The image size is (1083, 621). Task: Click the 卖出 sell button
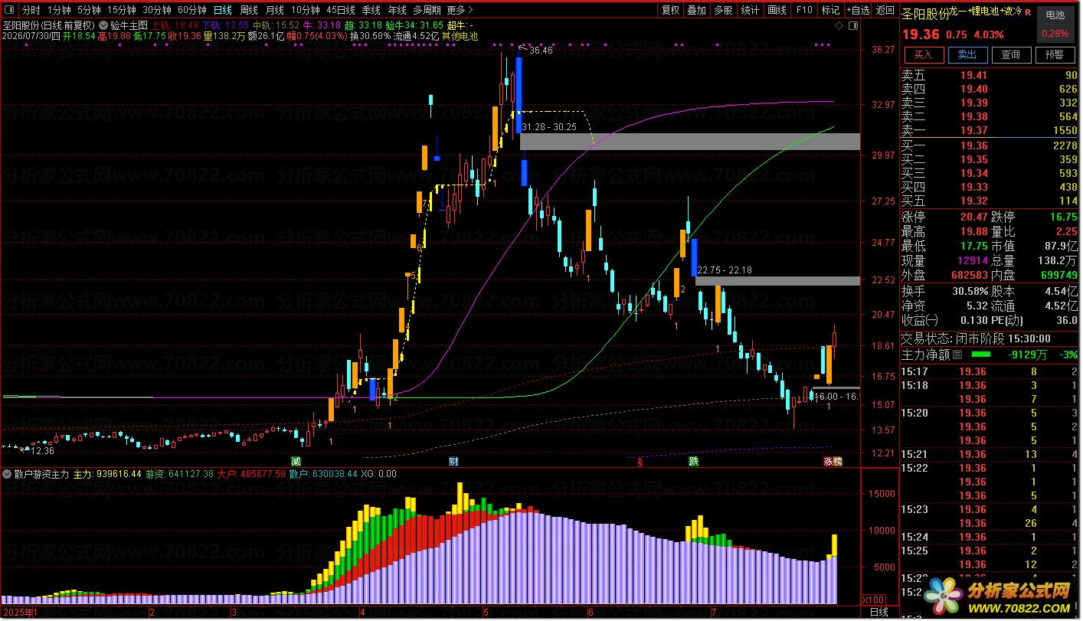(x=967, y=54)
